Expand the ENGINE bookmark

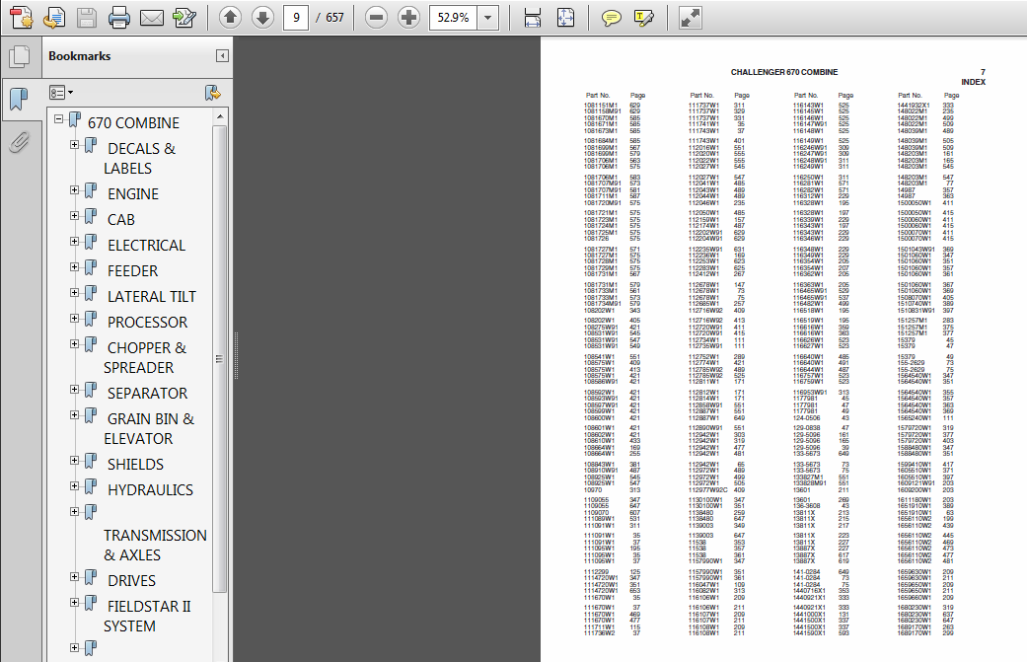coord(75,189)
